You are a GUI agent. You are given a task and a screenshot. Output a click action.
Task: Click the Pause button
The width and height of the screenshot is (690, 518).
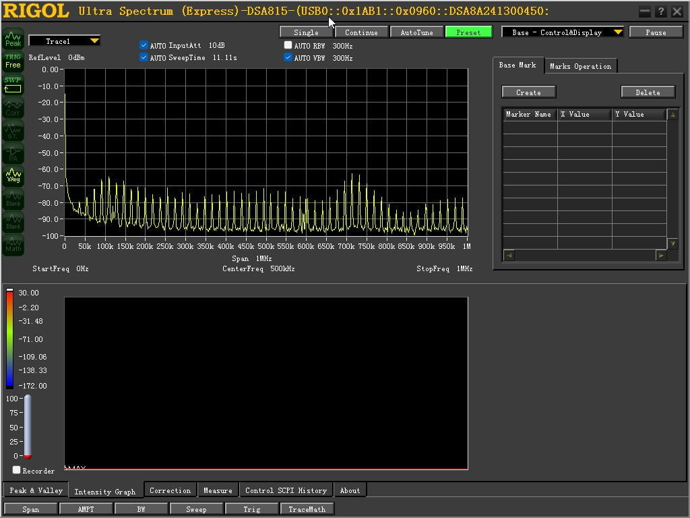[x=656, y=32]
